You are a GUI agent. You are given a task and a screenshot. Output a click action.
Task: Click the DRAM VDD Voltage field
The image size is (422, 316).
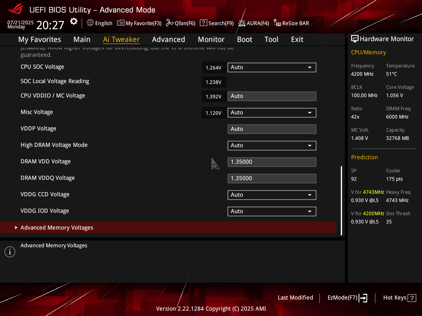pos(272,162)
